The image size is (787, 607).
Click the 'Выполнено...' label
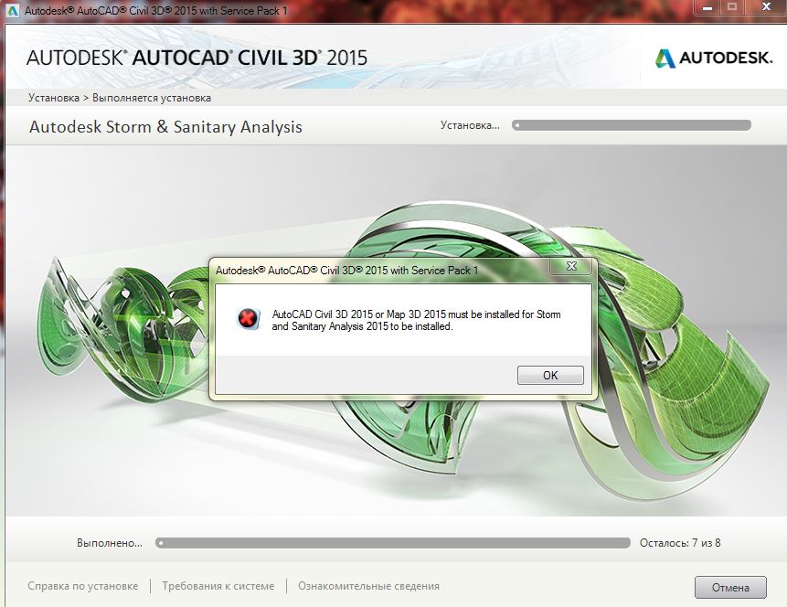pyautogui.click(x=110, y=543)
